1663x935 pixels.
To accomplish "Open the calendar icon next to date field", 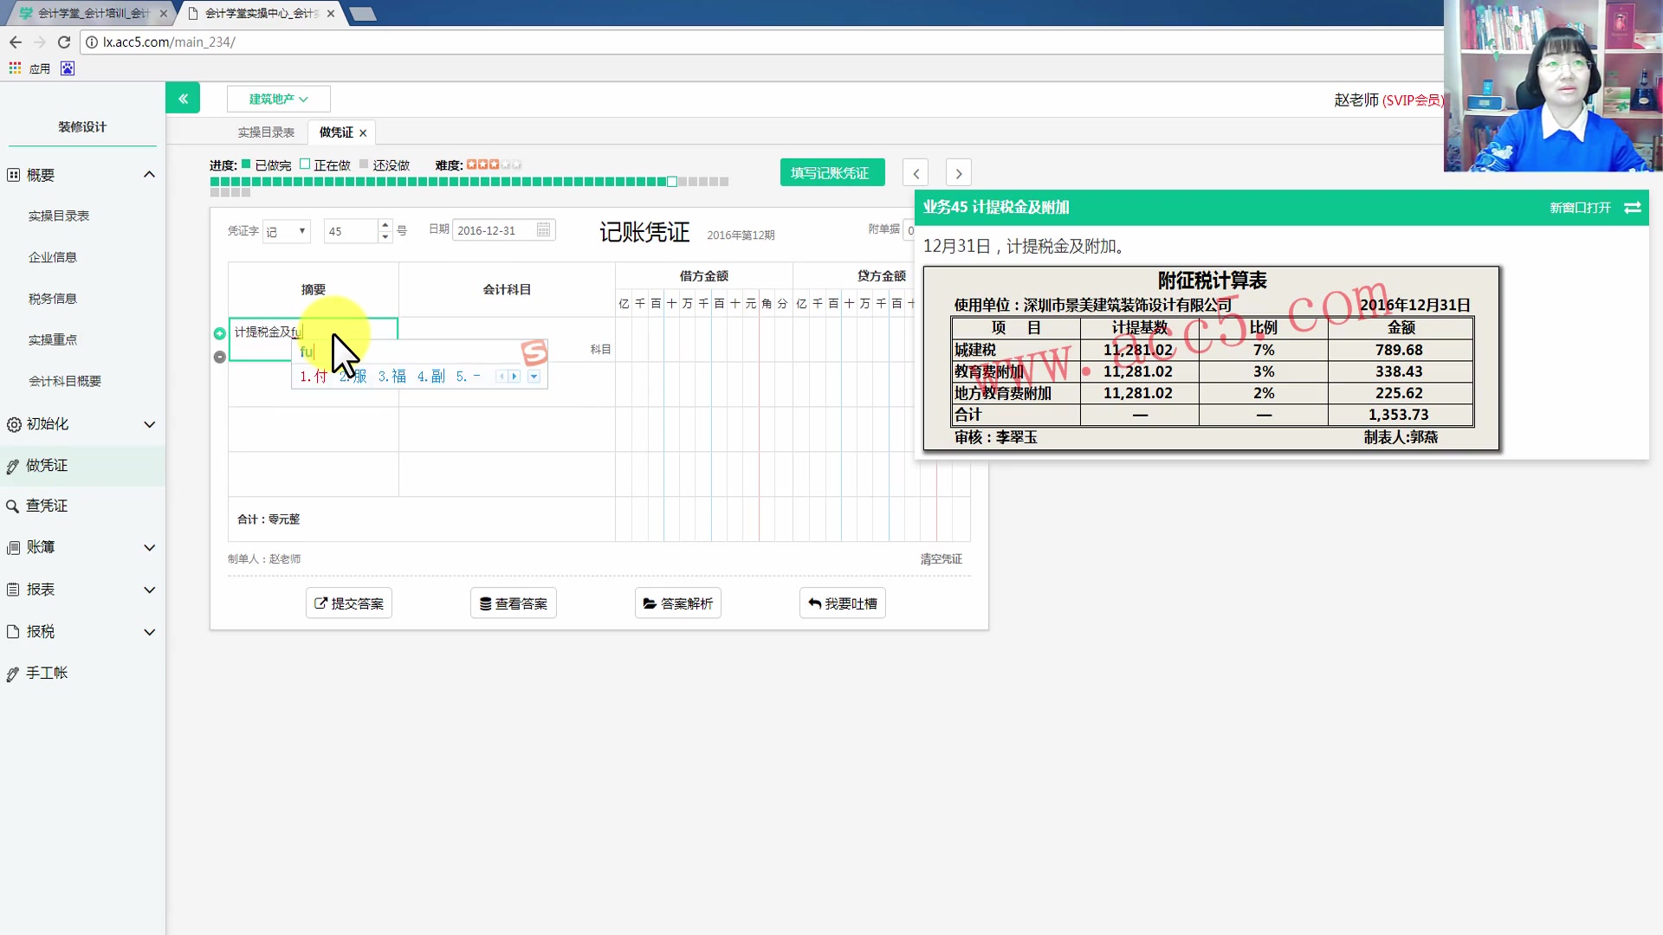I will point(543,229).
